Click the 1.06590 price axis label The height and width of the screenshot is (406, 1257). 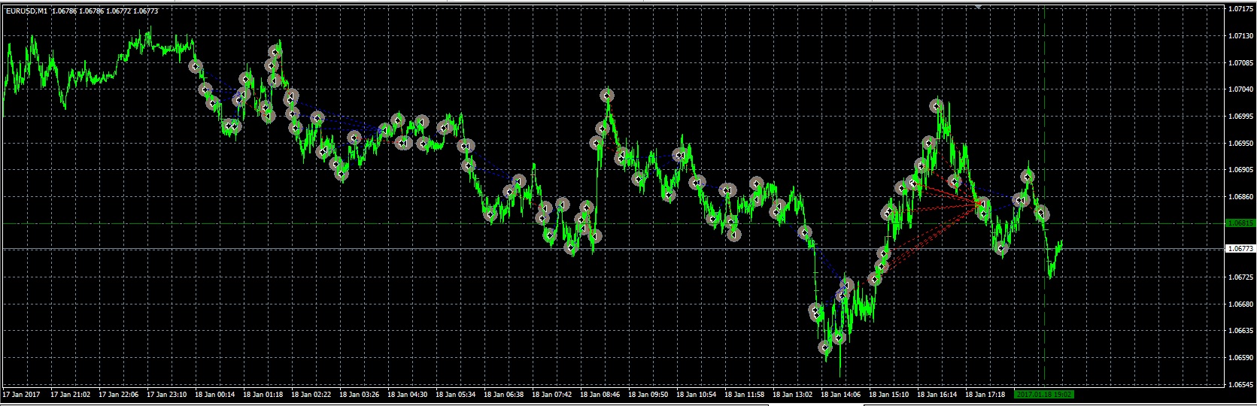click(x=1239, y=358)
